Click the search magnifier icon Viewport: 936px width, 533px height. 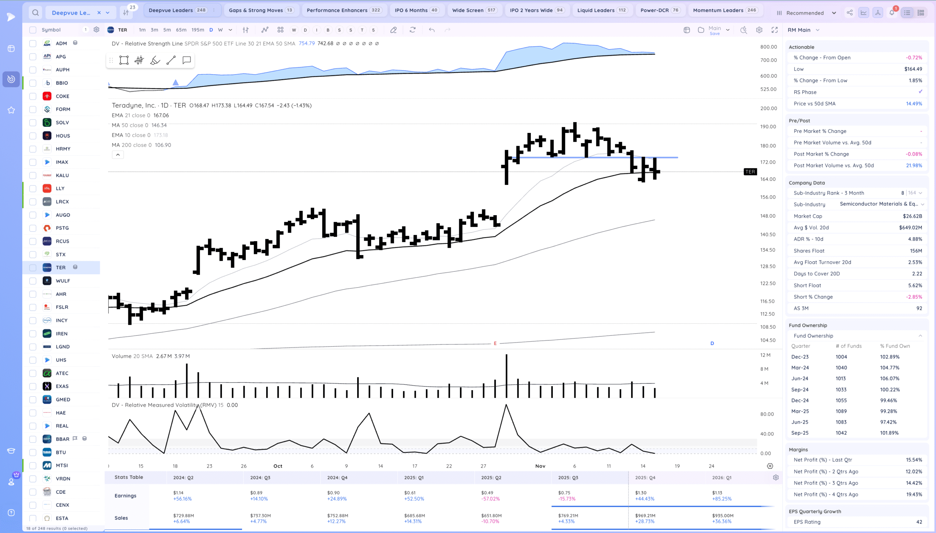coord(35,13)
